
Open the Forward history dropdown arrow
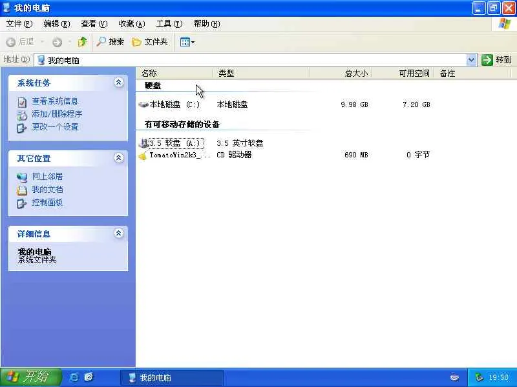tap(70, 42)
